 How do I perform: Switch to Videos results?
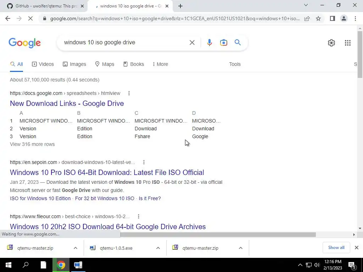[x=43, y=64]
